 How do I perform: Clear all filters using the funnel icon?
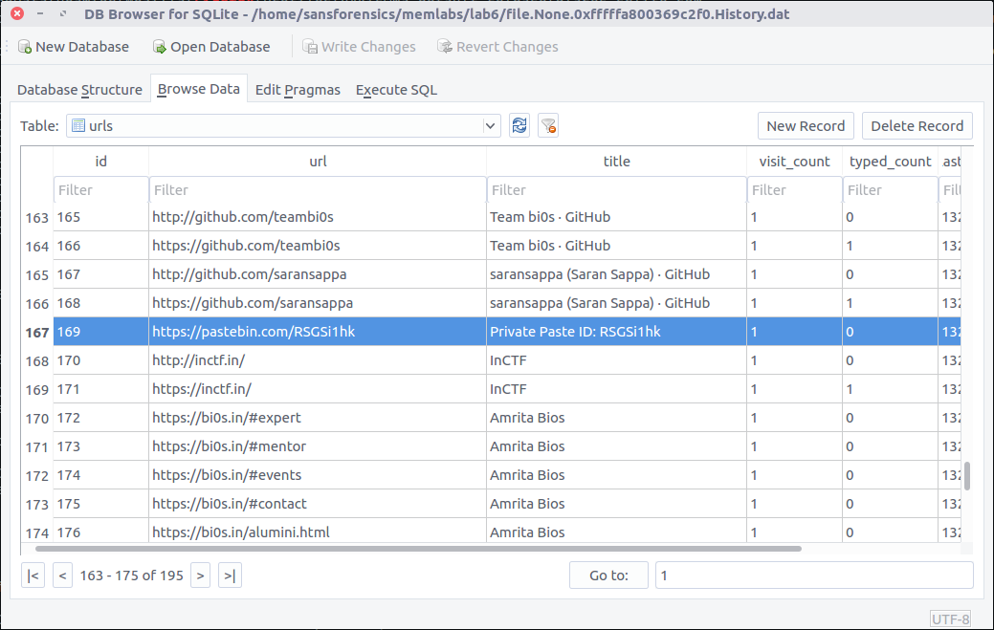(548, 125)
